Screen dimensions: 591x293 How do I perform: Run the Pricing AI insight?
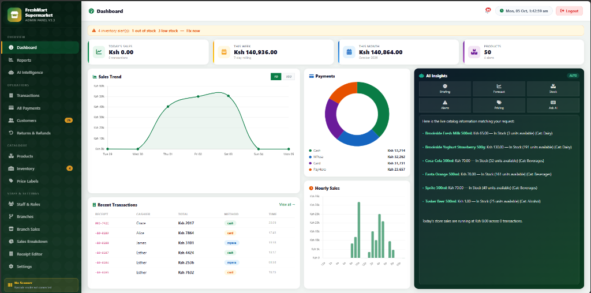click(x=499, y=105)
